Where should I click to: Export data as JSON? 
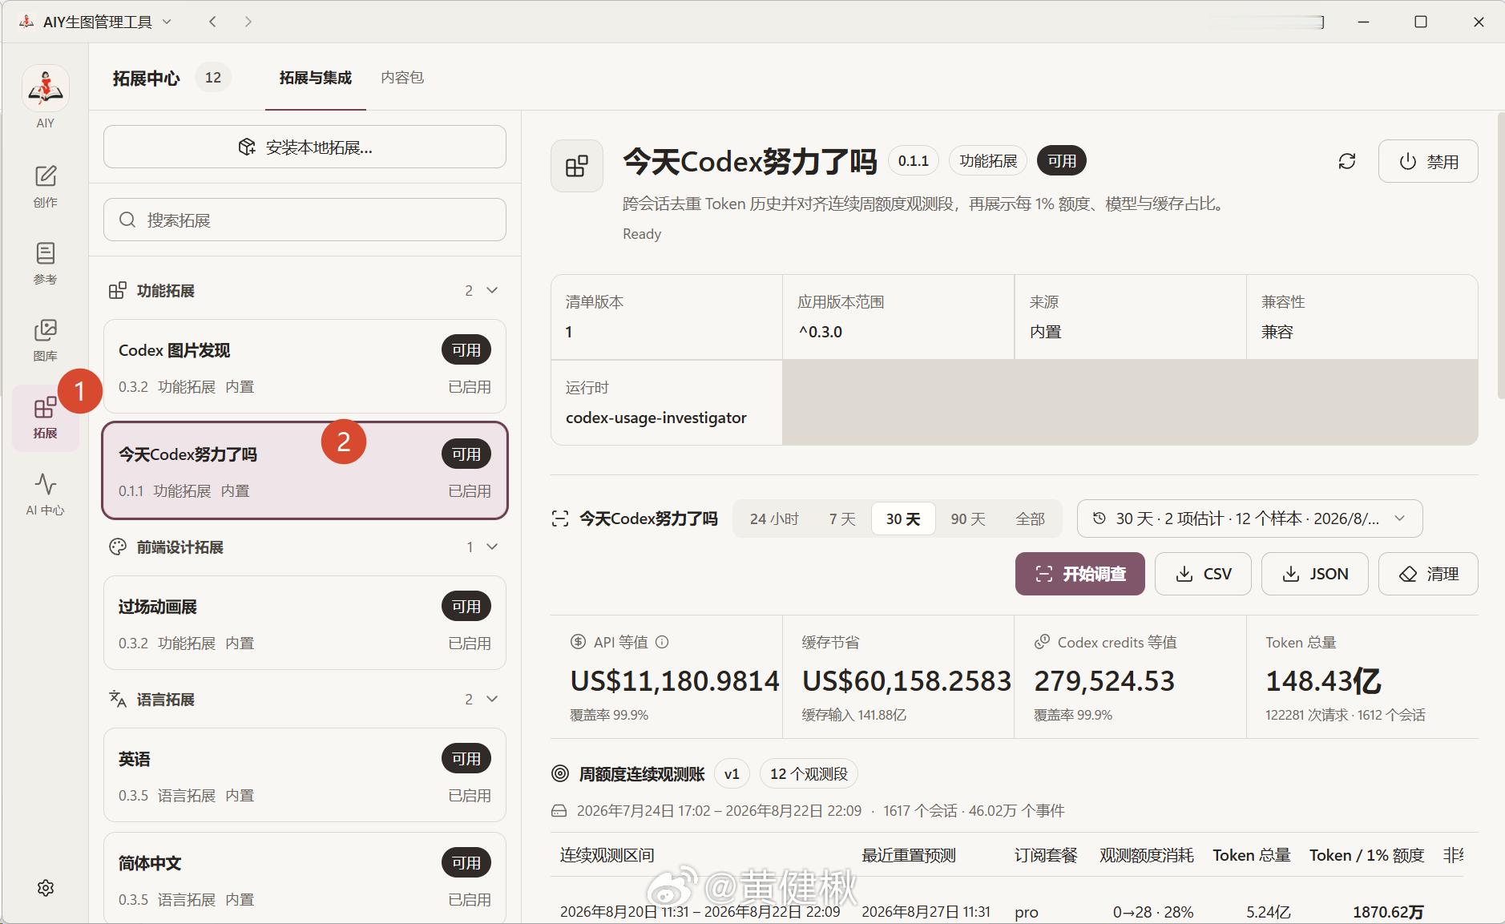pyautogui.click(x=1315, y=574)
